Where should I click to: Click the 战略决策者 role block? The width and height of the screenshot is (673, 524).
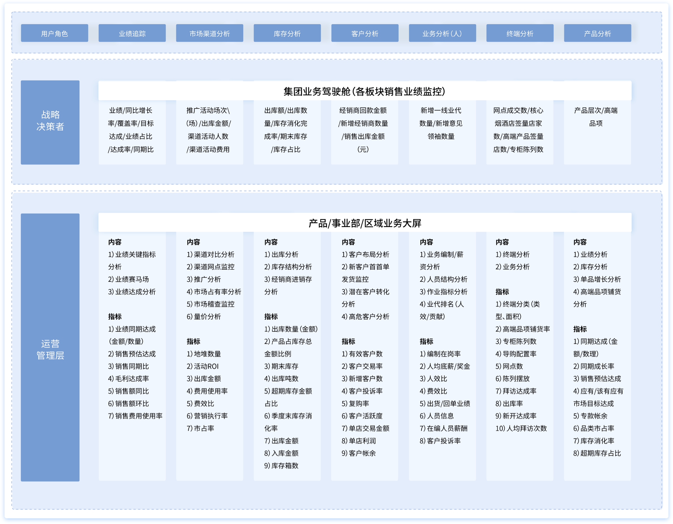point(50,122)
